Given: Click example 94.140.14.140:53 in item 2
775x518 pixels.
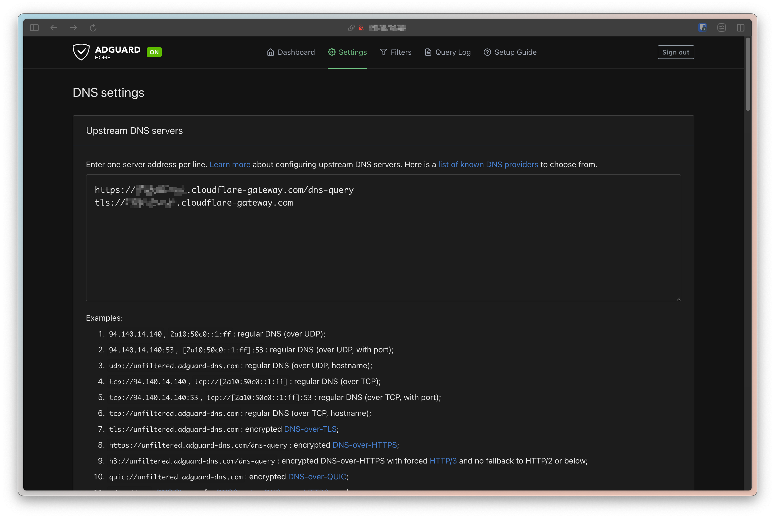Looking at the screenshot, I should click(141, 350).
